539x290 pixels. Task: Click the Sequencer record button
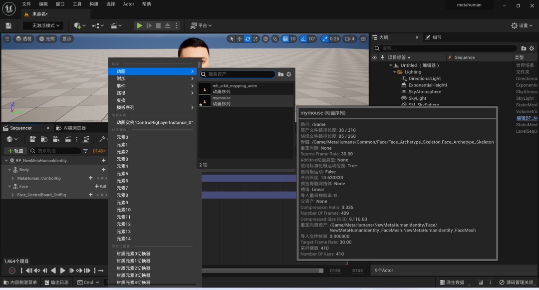pos(11,271)
